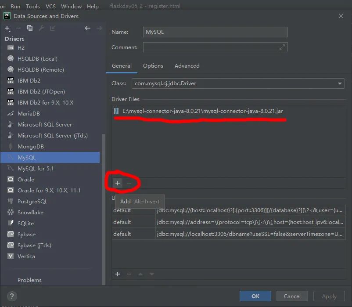352x307 pixels.
Task: Select Sybase (jTds) driver
Action: pos(50,246)
